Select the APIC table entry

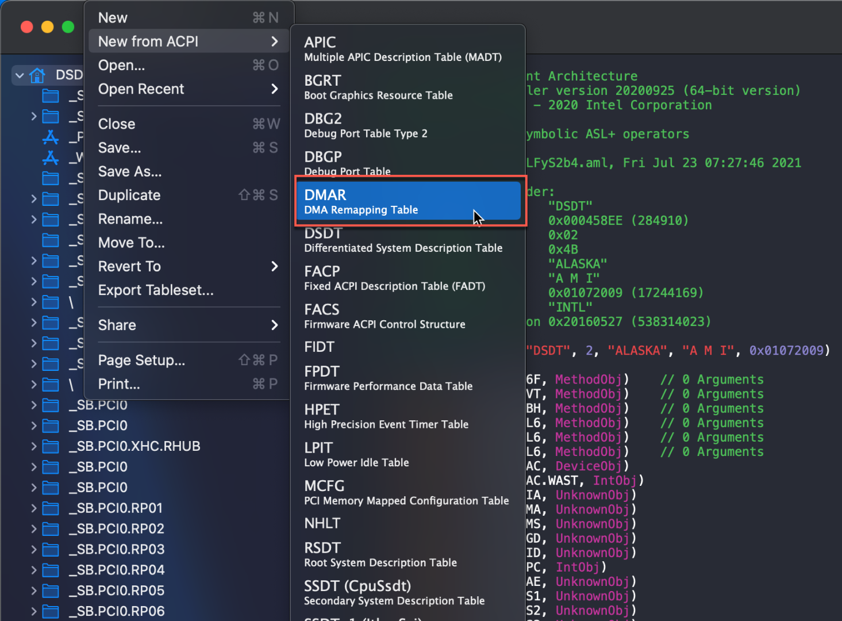click(402, 49)
